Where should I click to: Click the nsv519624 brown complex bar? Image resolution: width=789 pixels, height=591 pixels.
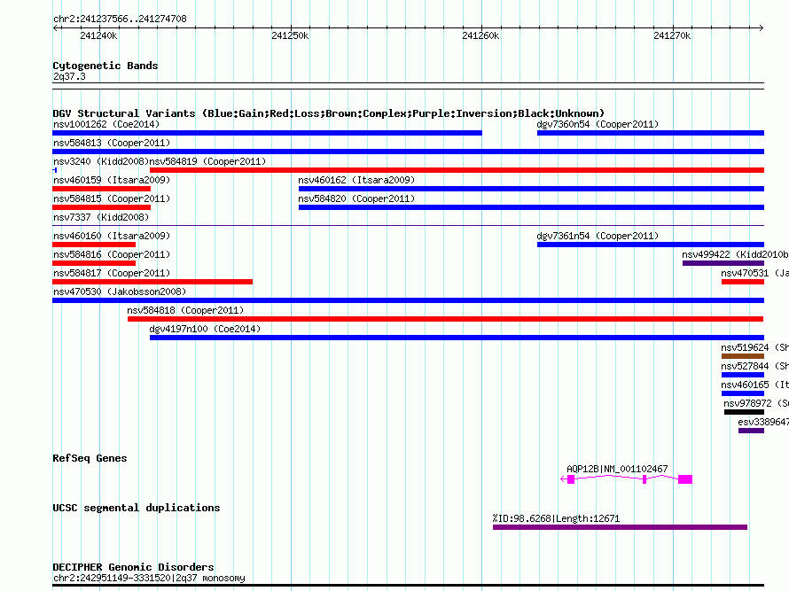pyautogui.click(x=743, y=356)
